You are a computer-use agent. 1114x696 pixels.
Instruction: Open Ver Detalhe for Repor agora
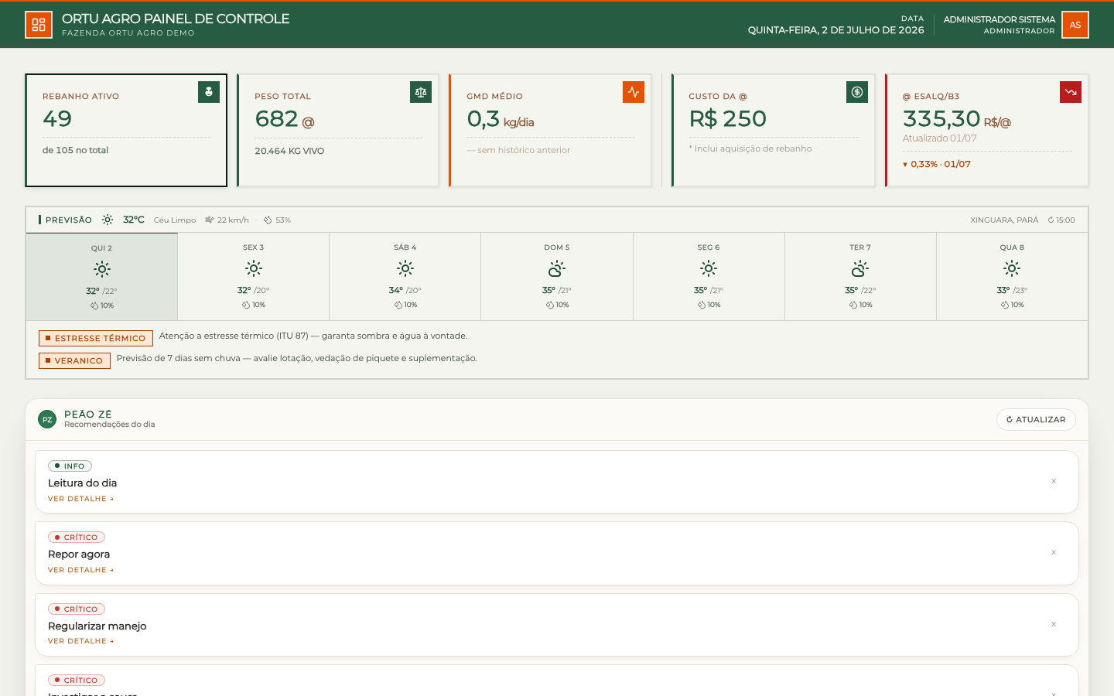tap(80, 570)
